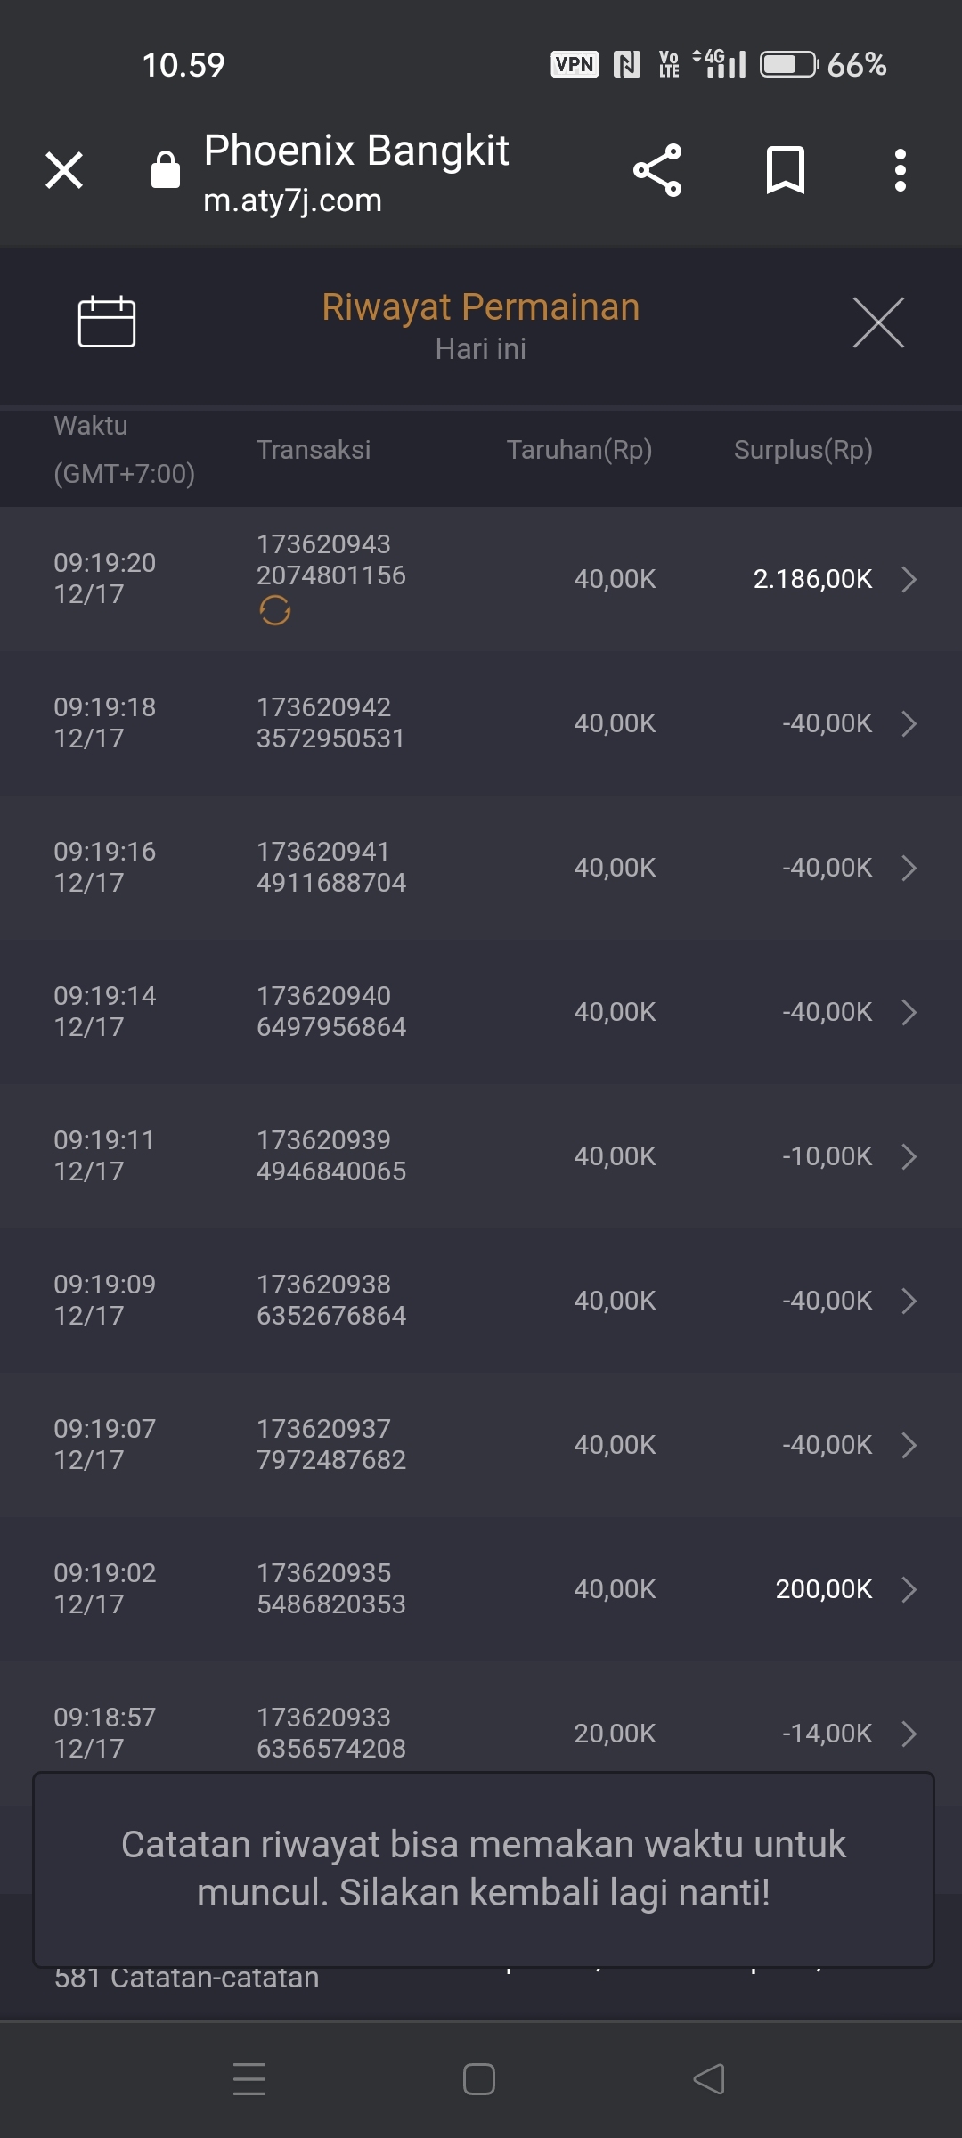Tap the refresh icon under transaction 173620943
This screenshot has height=2138, width=962.
tap(275, 611)
